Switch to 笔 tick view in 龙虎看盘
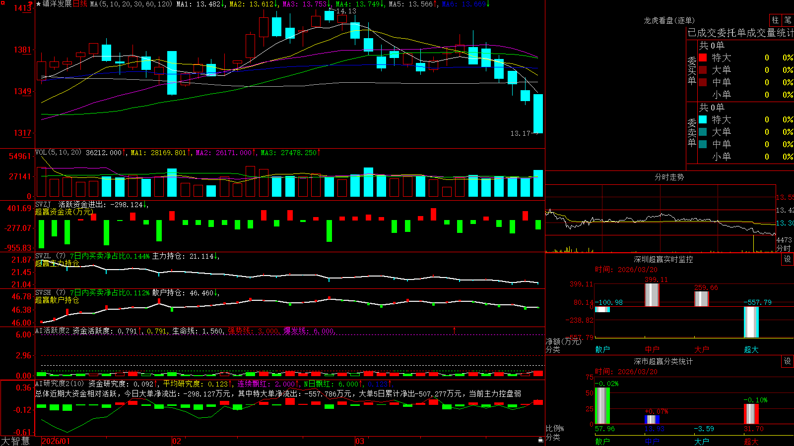Image resolution: width=794 pixels, height=446 pixels. (x=788, y=20)
